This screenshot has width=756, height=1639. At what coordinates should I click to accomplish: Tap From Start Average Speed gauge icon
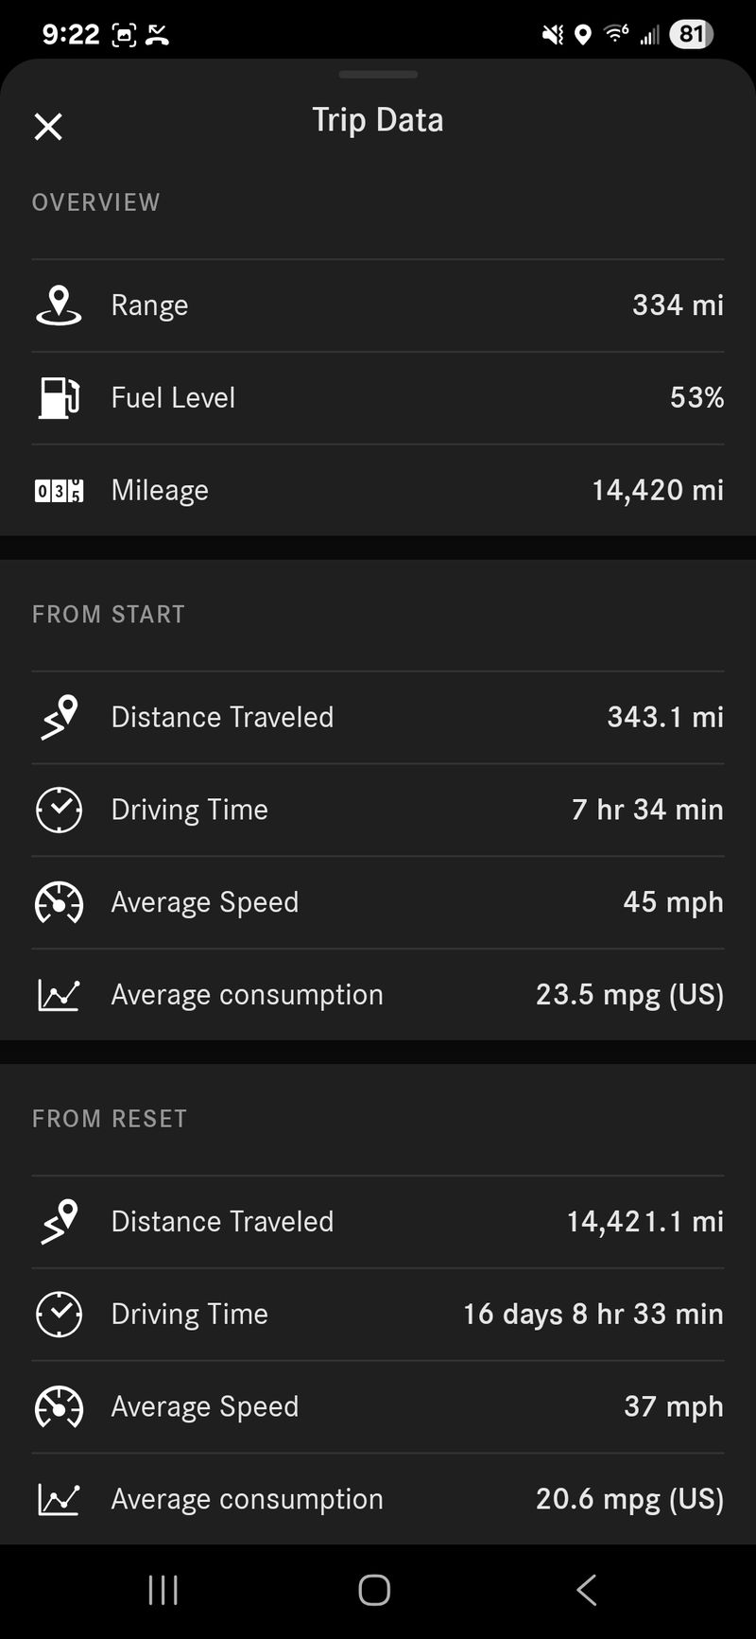point(59,902)
